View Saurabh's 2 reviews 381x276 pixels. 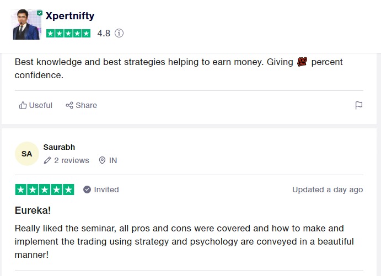click(x=72, y=160)
